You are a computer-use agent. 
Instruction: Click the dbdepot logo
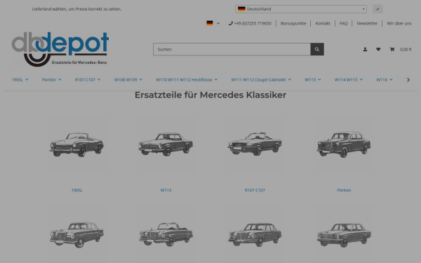tap(60, 49)
